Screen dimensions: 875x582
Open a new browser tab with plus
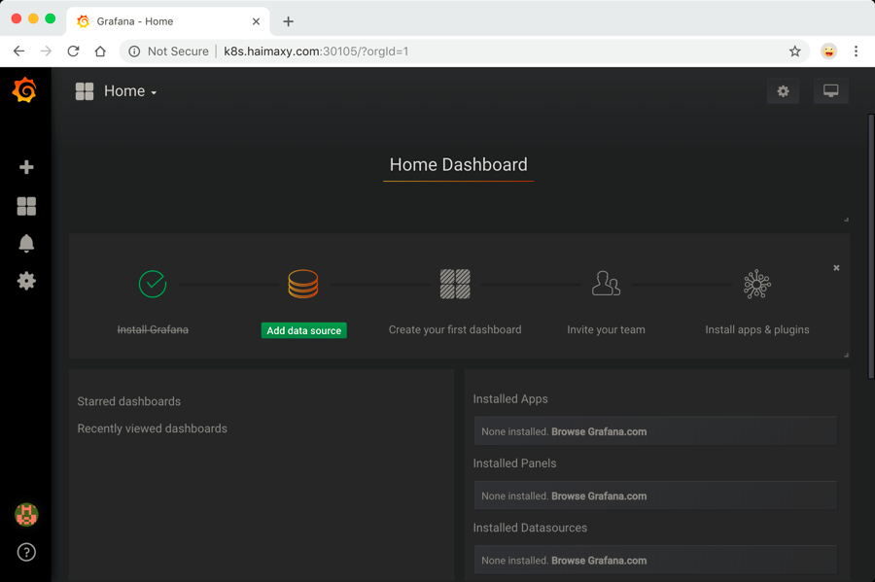pyautogui.click(x=288, y=21)
